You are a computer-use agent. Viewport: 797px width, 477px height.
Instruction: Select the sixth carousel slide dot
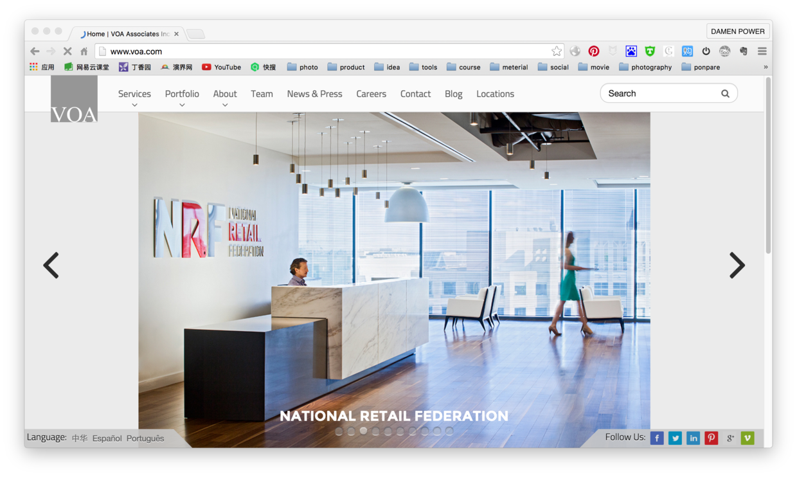[x=400, y=431]
